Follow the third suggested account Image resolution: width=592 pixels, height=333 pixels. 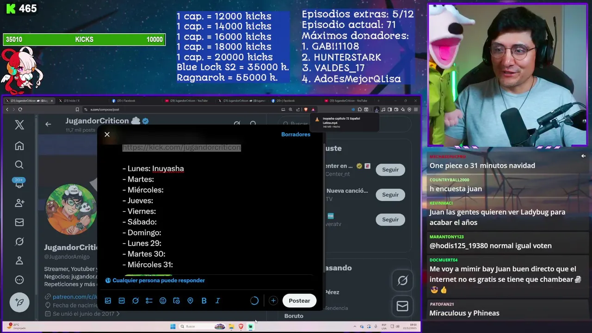[390, 220]
